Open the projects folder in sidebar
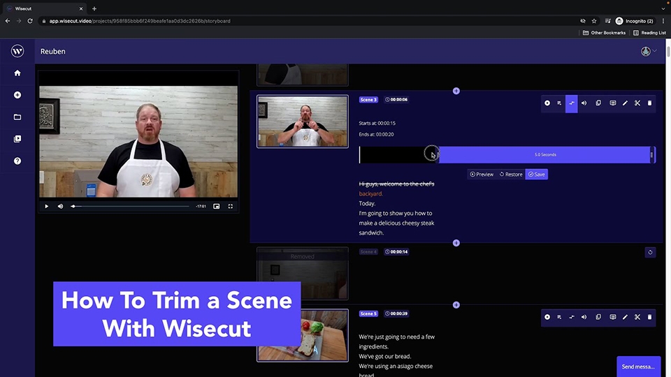Viewport: 671px width, 377px height. coord(17,117)
